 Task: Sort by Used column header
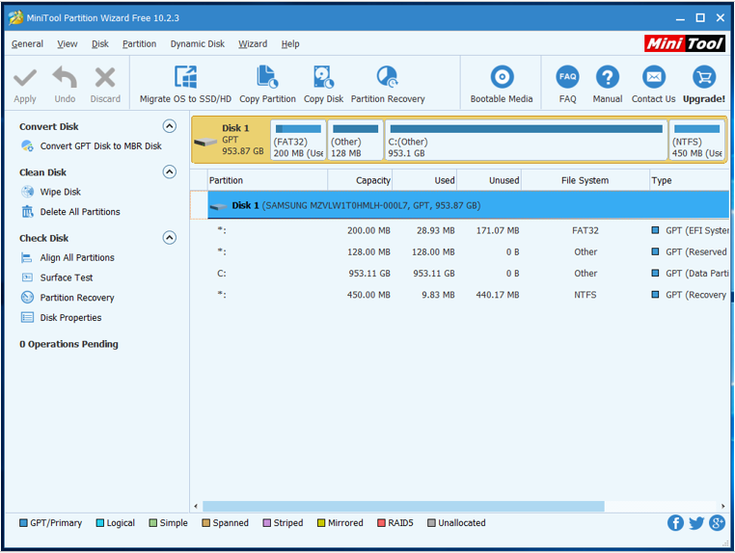[424, 180]
